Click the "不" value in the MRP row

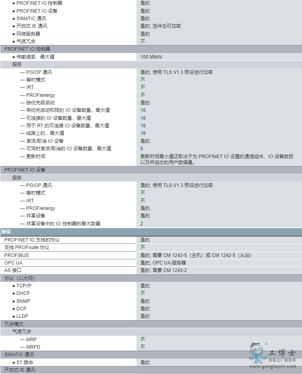point(143,340)
